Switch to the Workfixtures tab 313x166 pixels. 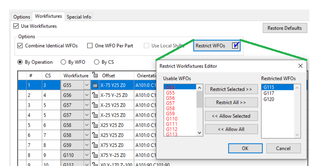coord(48,16)
